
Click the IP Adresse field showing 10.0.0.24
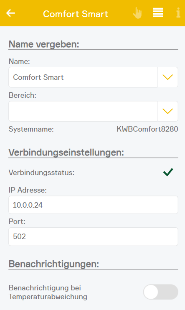click(x=93, y=205)
